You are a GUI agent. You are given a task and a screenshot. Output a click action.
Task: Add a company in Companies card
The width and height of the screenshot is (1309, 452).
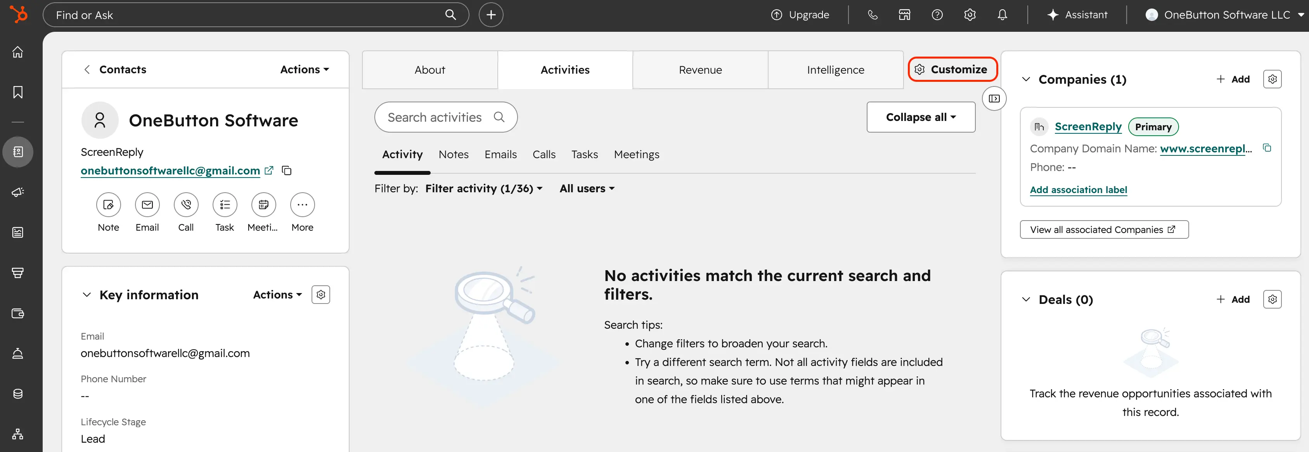click(x=1233, y=79)
